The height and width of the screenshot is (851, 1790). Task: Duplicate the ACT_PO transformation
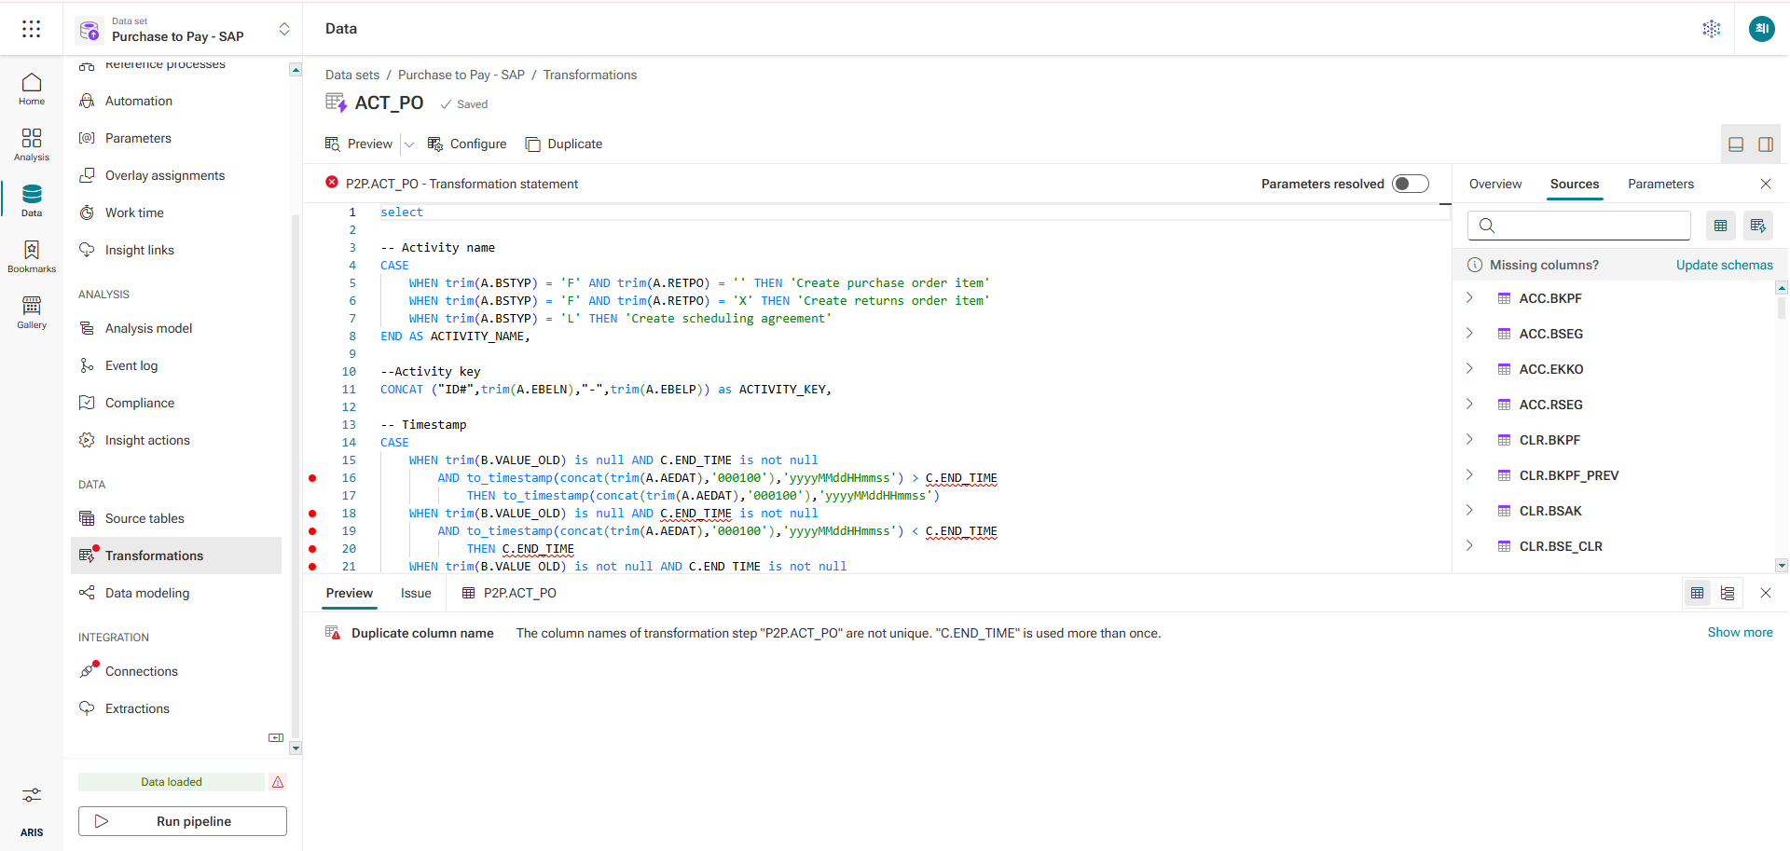(564, 144)
